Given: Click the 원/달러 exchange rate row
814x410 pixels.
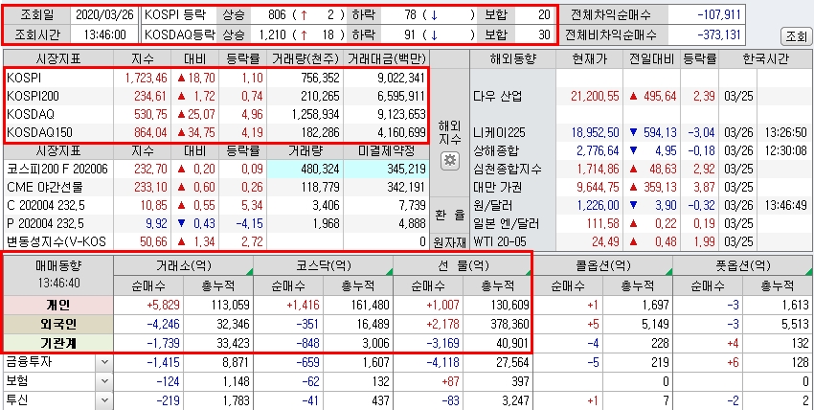Looking at the screenshot, I should pos(641,205).
